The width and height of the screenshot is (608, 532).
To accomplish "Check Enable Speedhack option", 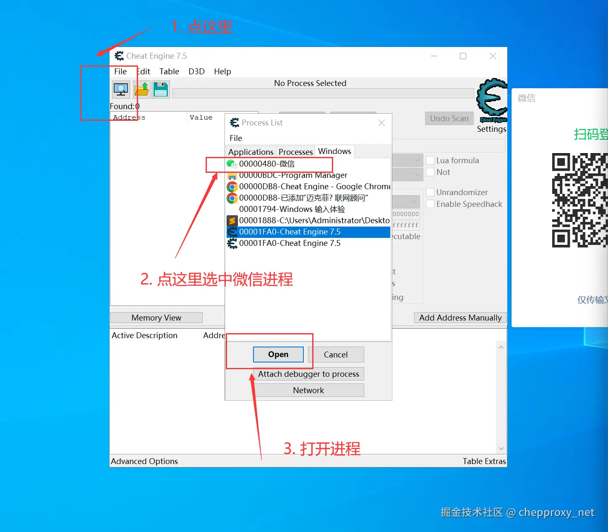I will pyautogui.click(x=430, y=204).
